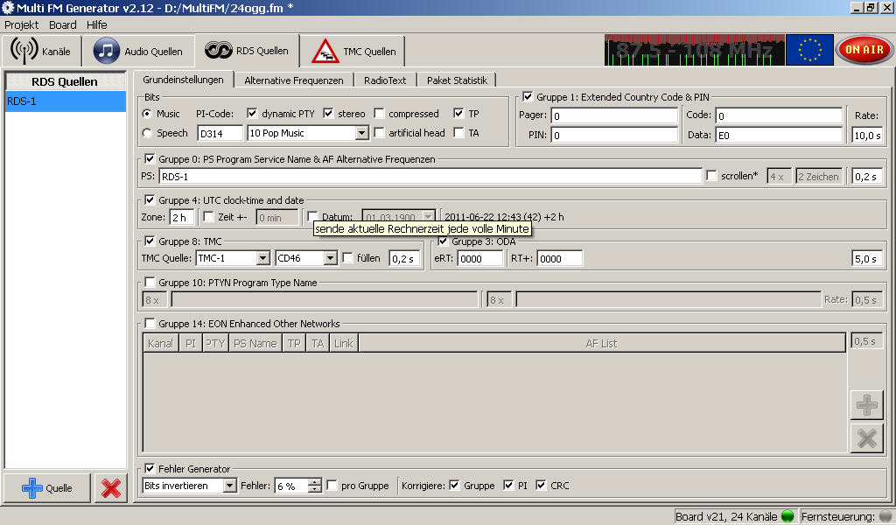The width and height of the screenshot is (896, 525).
Task: Enable the compressed checkbox
Action: tap(379, 113)
